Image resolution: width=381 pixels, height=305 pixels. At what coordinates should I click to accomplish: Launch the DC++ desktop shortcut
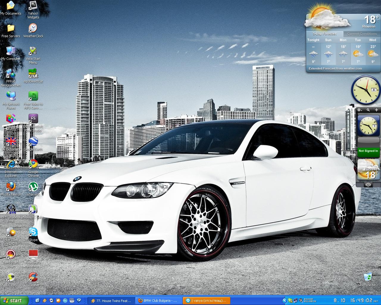(x=11, y=280)
